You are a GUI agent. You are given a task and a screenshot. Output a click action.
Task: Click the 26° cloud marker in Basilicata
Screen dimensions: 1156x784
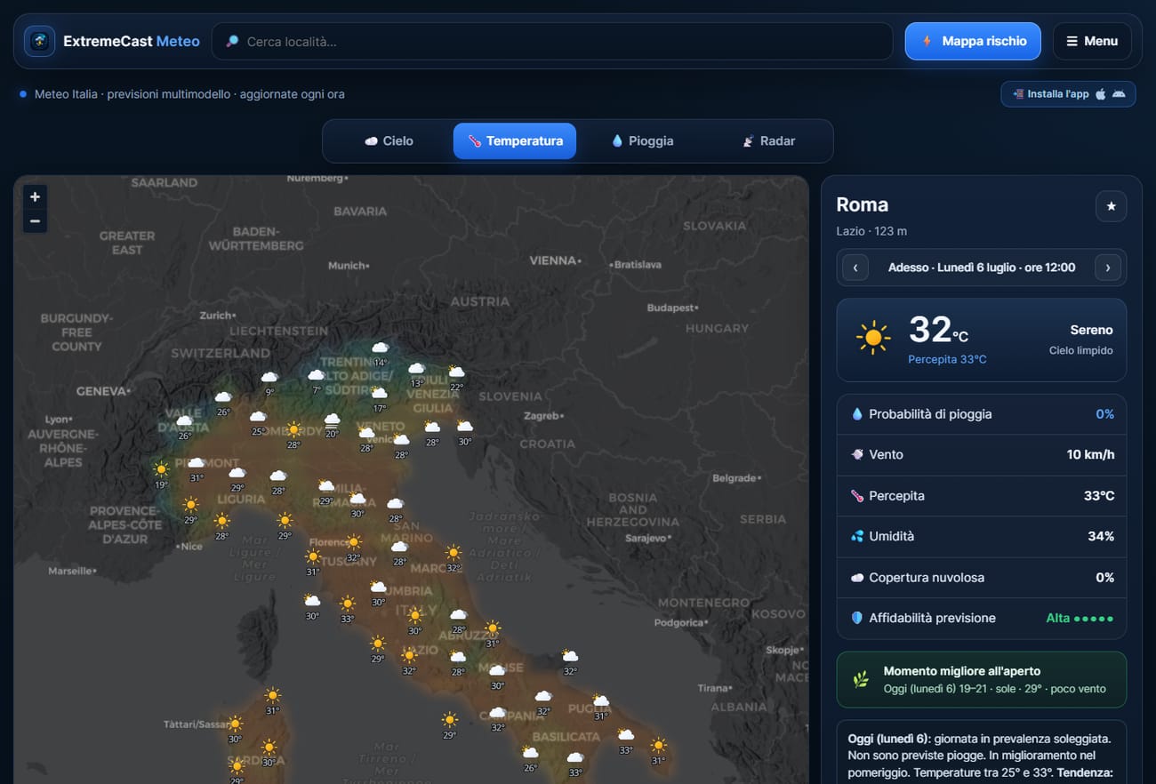(530, 758)
